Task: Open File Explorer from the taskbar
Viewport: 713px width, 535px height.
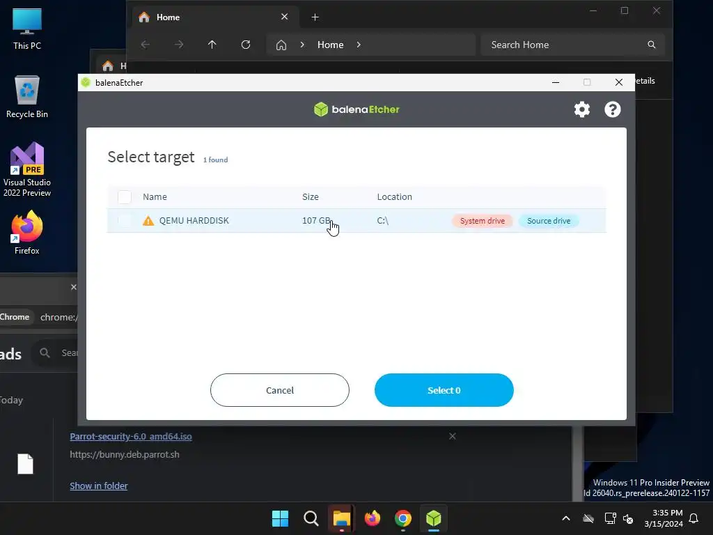Action: (341, 518)
